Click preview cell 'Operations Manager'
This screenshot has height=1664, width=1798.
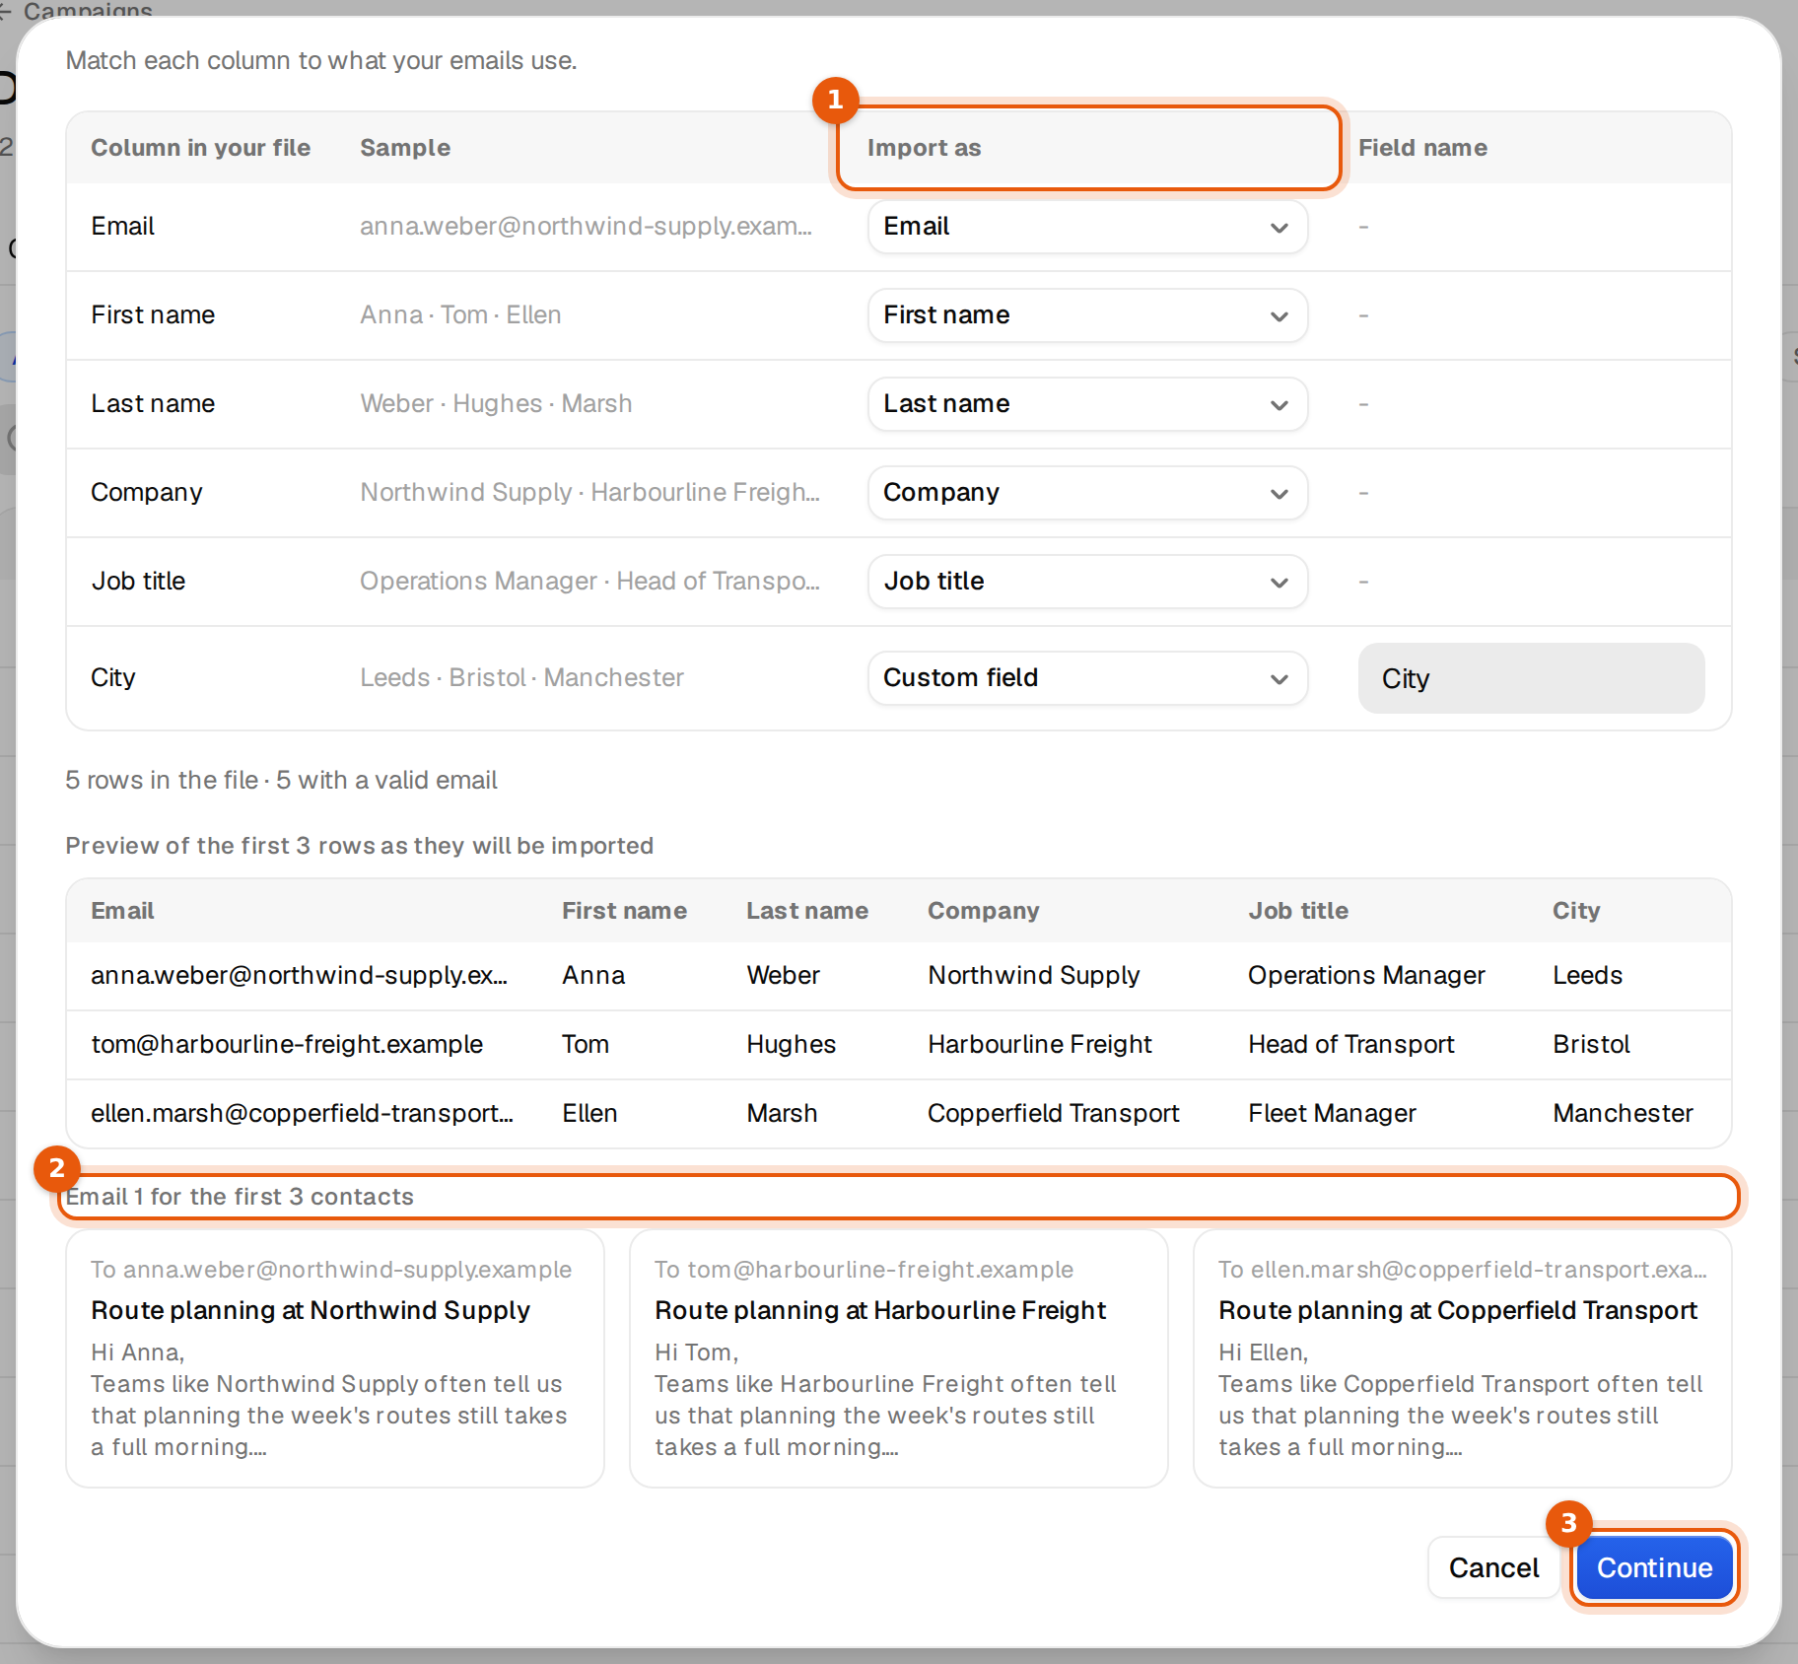click(x=1366, y=976)
